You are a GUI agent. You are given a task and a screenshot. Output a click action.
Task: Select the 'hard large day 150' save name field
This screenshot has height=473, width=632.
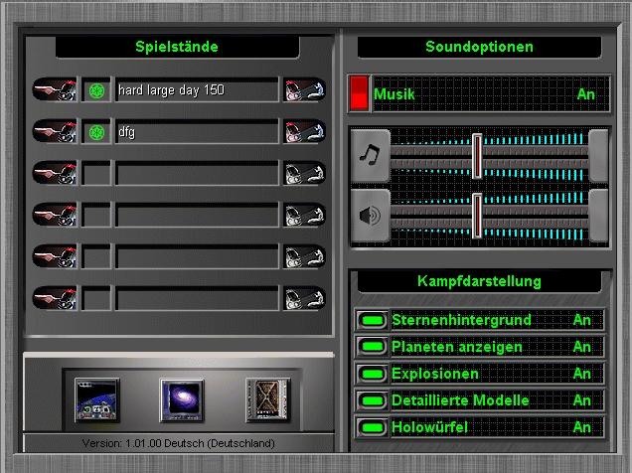[x=197, y=90]
